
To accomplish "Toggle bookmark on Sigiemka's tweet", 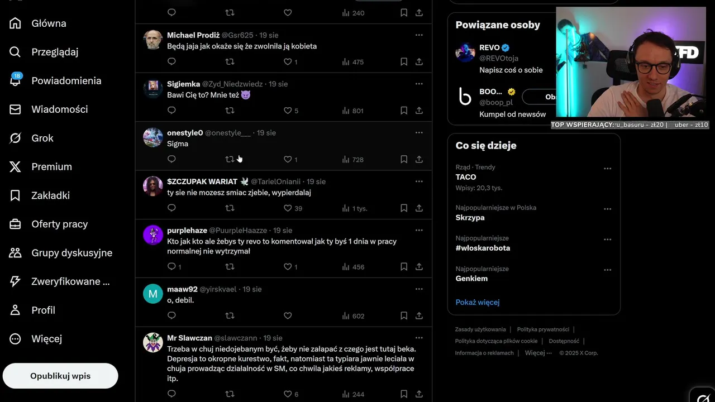I will pos(404,111).
